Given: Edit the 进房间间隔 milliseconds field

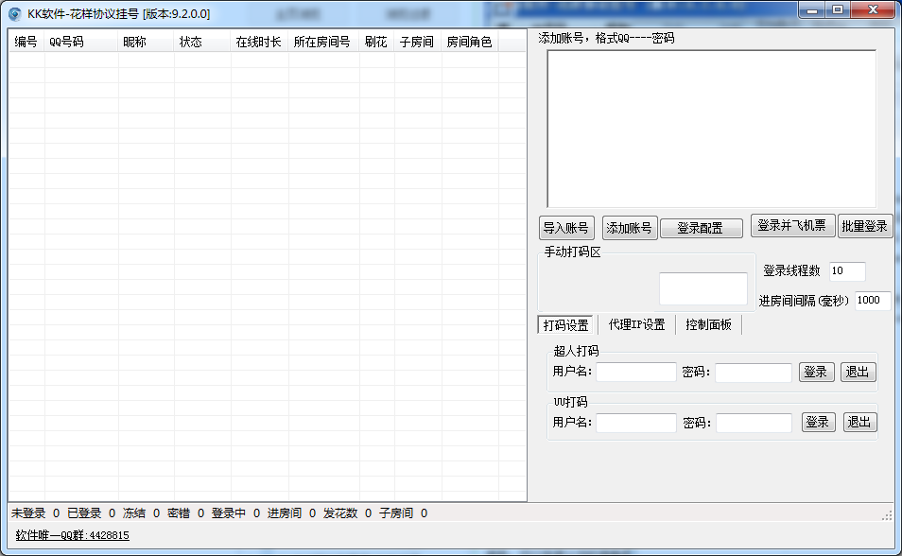Looking at the screenshot, I should pyautogui.click(x=872, y=301).
